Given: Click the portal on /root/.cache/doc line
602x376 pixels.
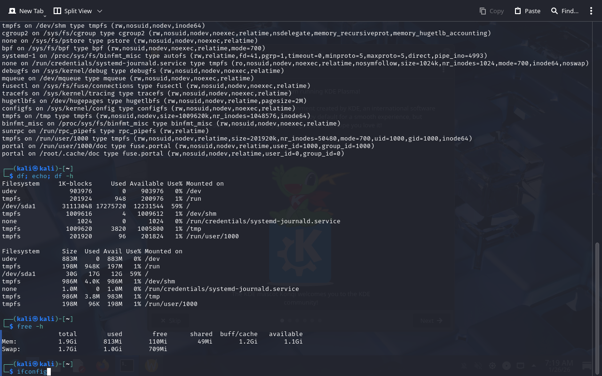Looking at the screenshot, I should click(173, 154).
